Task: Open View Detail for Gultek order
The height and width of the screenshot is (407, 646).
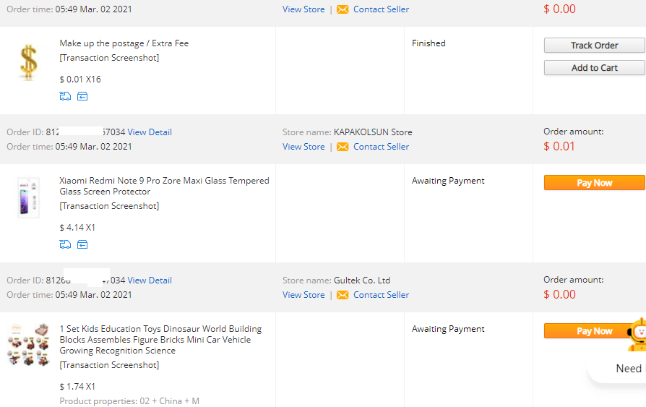Action: point(150,280)
